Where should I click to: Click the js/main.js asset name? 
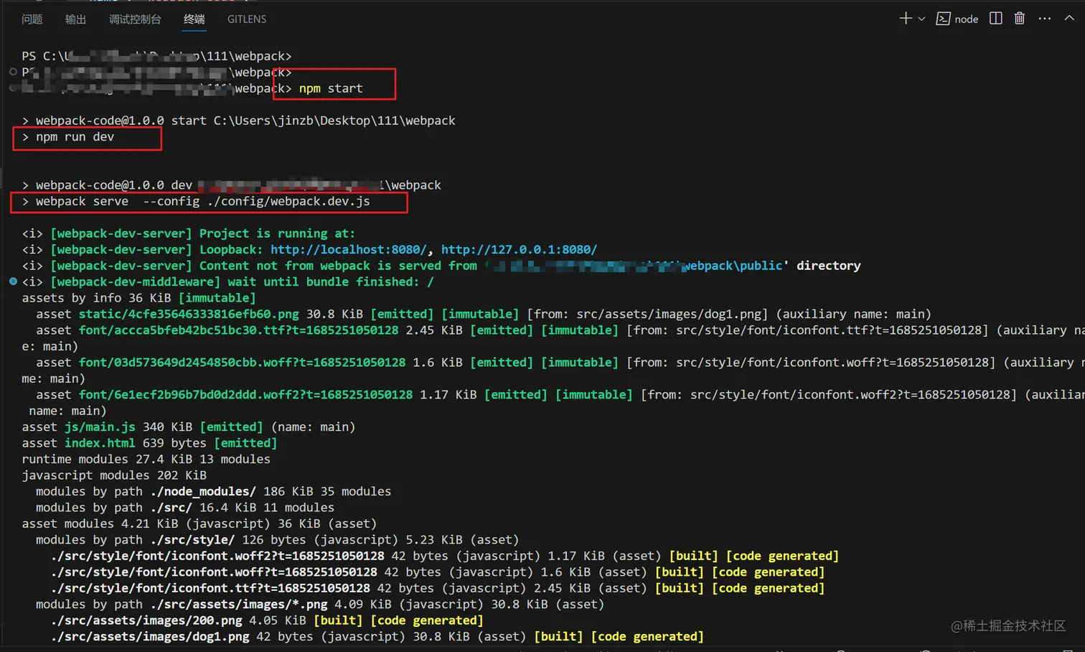100,427
